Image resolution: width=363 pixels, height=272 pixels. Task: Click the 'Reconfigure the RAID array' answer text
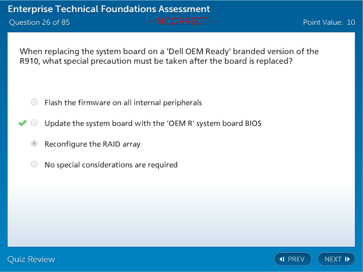[92, 144]
